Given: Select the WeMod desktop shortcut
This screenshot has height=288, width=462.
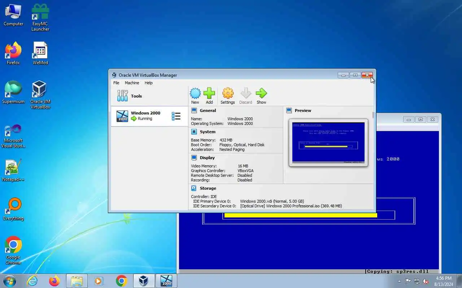Looking at the screenshot, I should [40, 54].
